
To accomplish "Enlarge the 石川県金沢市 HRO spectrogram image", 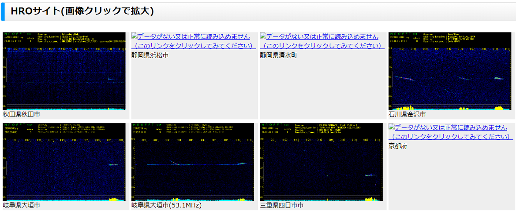I will tap(450, 71).
